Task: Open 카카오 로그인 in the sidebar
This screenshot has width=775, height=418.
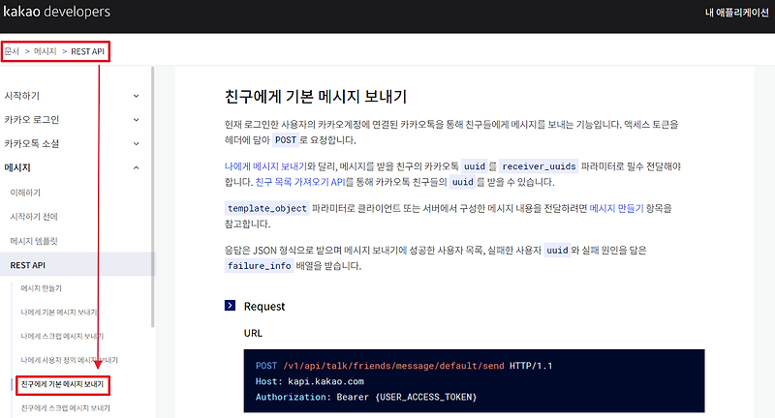Action: (32, 120)
